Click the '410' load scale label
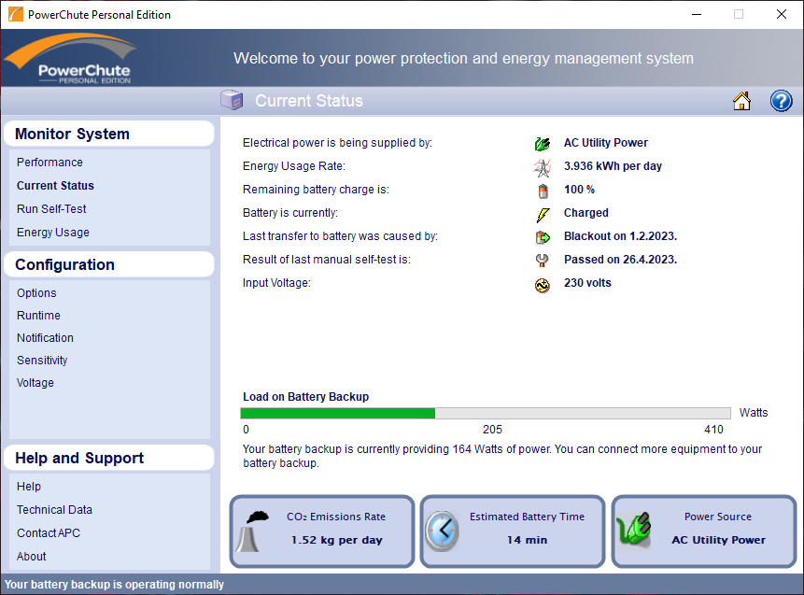 pos(713,430)
